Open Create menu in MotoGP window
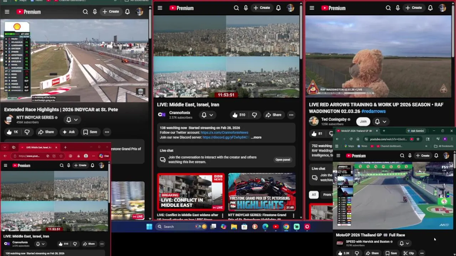This screenshot has width=456, height=256. click(423, 156)
